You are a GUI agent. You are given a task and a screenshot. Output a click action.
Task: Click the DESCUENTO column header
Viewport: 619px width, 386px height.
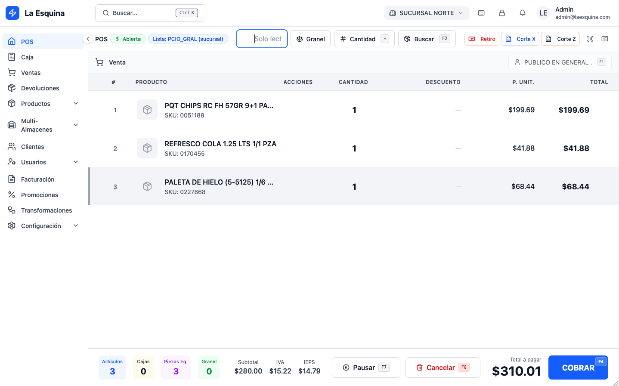[443, 82]
